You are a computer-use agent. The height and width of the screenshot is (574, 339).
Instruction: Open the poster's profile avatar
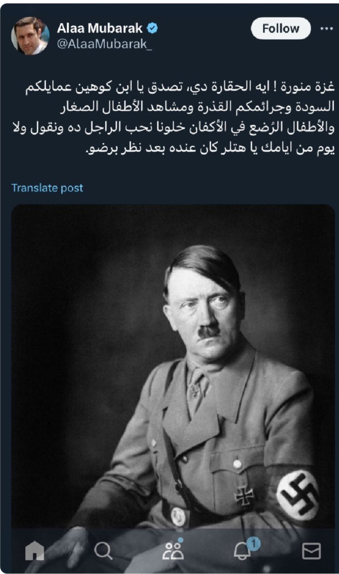30,36
